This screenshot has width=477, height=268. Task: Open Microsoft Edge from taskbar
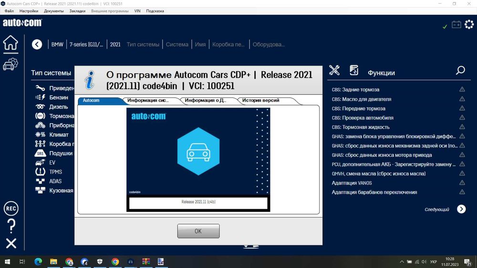coord(38,262)
